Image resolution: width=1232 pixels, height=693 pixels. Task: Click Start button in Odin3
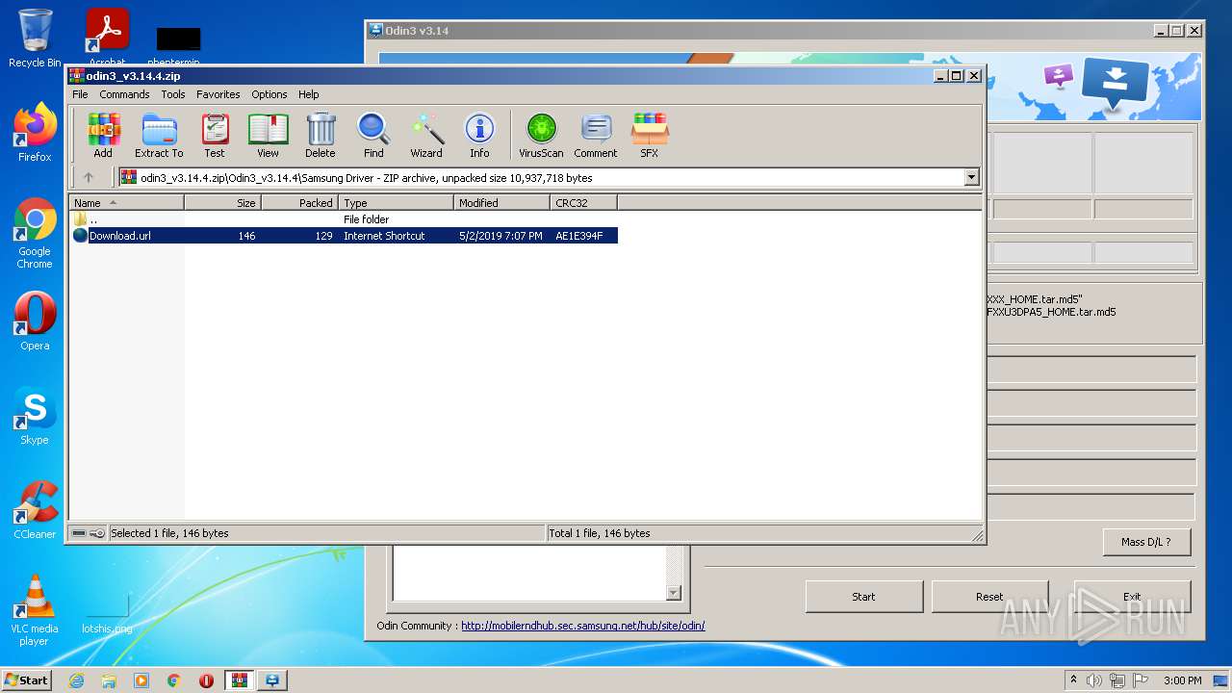pos(863,597)
